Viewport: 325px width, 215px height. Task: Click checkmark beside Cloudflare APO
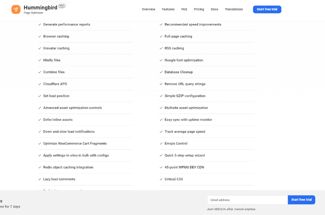pyautogui.click(x=40, y=84)
